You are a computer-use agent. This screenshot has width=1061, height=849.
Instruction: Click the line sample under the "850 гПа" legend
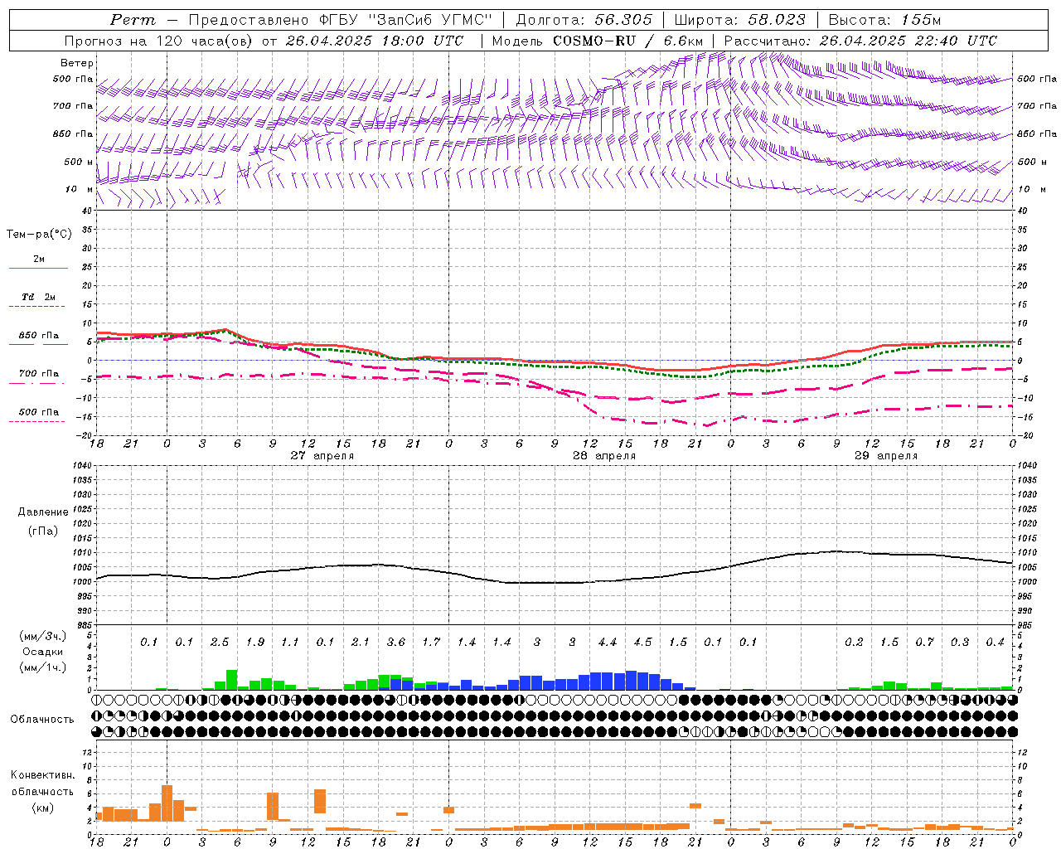tap(38, 345)
